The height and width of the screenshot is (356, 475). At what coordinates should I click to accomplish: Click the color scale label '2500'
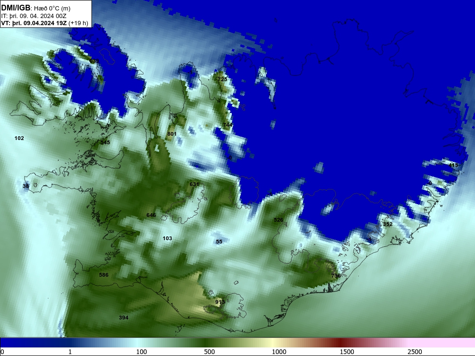click(415, 352)
